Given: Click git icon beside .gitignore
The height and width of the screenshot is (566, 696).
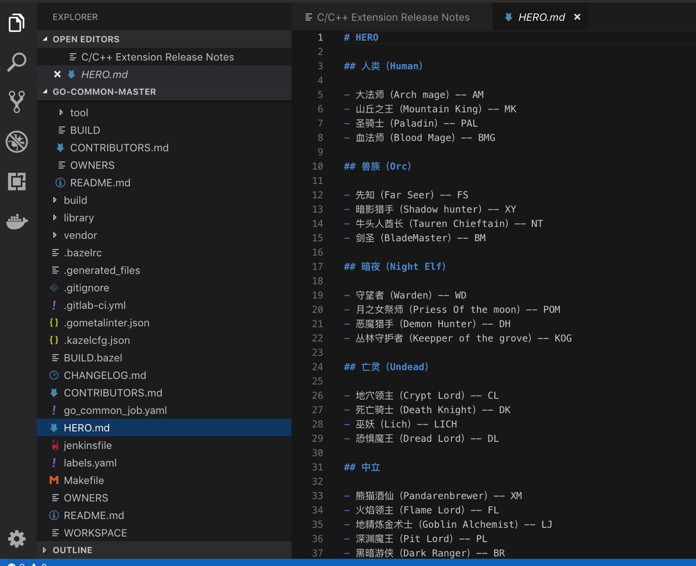Looking at the screenshot, I should [x=54, y=288].
